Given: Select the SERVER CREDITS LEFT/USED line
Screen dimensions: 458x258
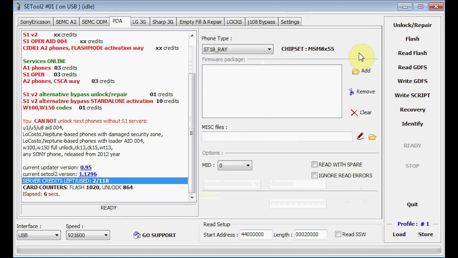Looking at the screenshot, I should point(105,181).
